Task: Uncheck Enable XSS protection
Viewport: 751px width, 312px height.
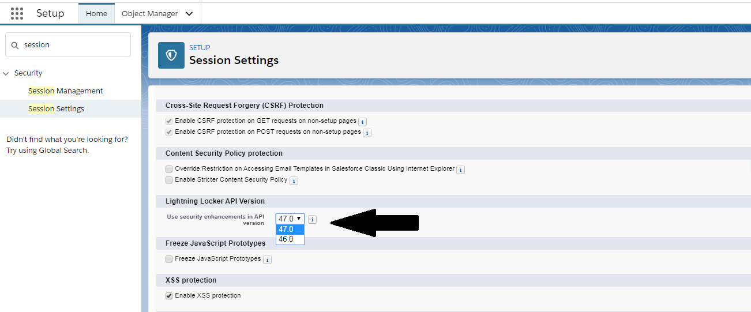Action: coord(169,296)
